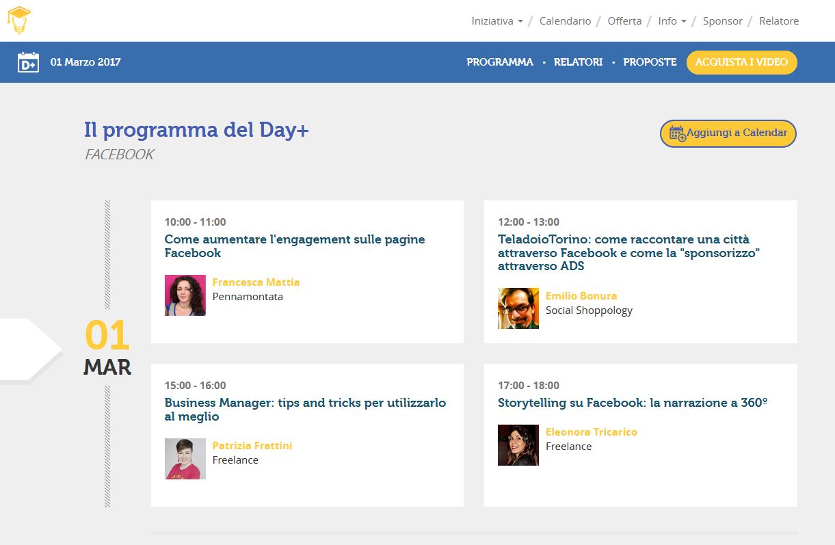The image size is (835, 545).
Task: Click the graduation cap site logo
Action: pyautogui.click(x=18, y=21)
